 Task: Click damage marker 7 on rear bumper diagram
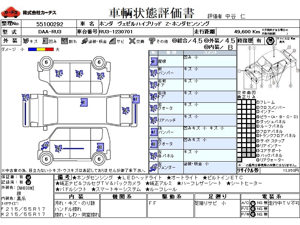135,99
